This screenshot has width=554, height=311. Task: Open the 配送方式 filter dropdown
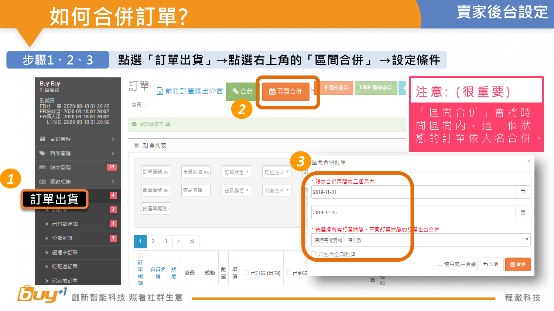tap(277, 172)
